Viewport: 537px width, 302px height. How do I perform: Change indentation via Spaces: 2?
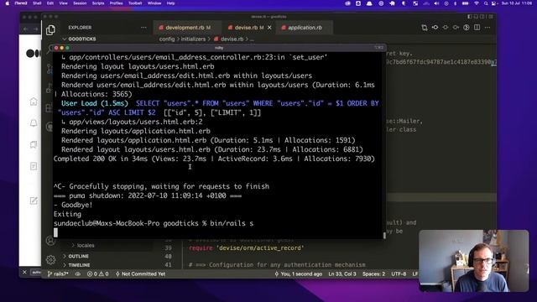pyautogui.click(x=373, y=274)
